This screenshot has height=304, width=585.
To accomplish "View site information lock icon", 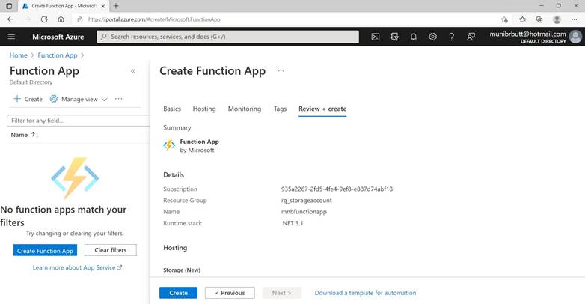I will click(80, 19).
